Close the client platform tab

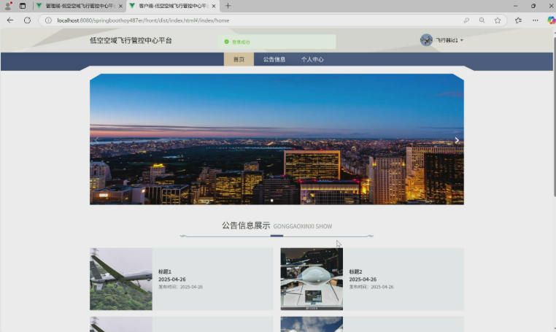tap(214, 6)
